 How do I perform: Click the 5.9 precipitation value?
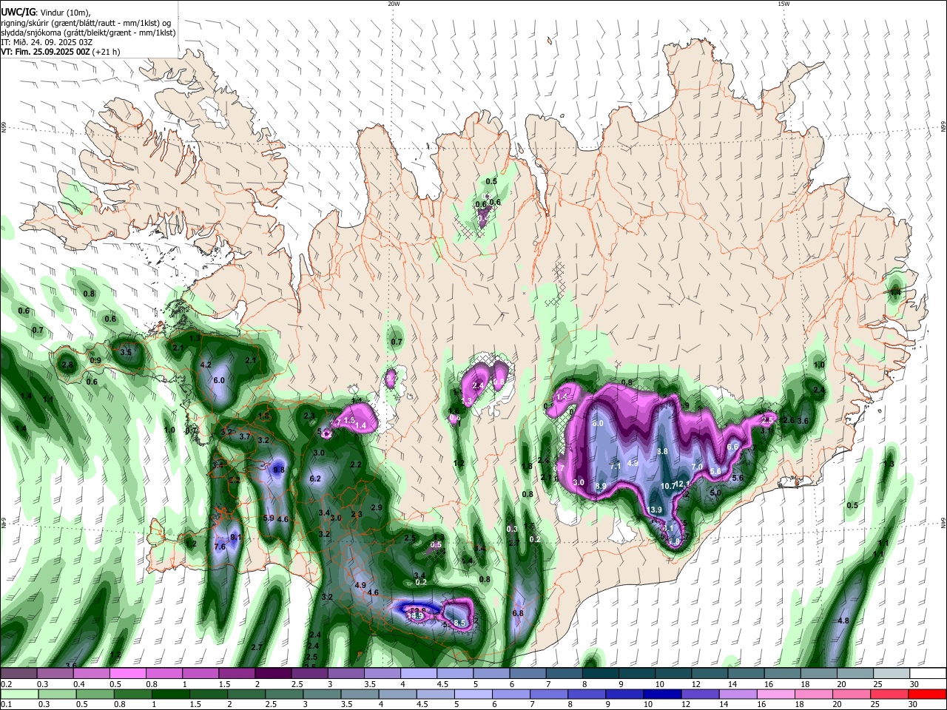[269, 518]
